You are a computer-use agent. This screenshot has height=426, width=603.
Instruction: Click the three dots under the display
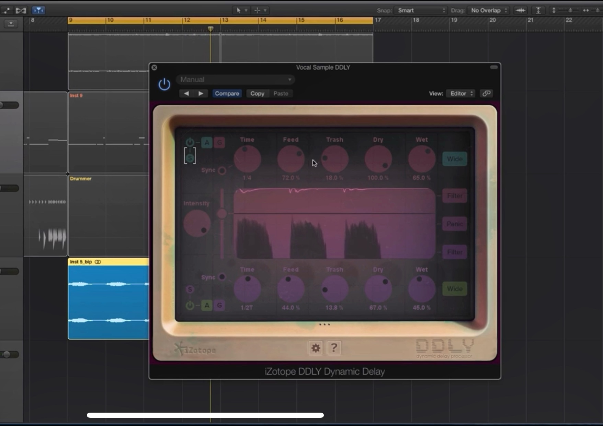coord(325,324)
